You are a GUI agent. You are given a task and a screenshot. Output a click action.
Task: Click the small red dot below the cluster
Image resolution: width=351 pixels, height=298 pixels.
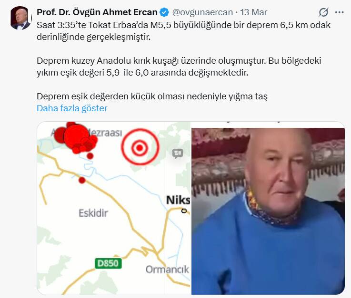90,156
